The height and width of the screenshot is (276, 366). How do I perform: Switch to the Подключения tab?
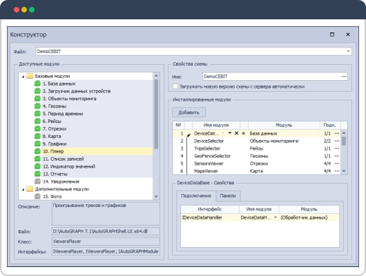(196, 196)
